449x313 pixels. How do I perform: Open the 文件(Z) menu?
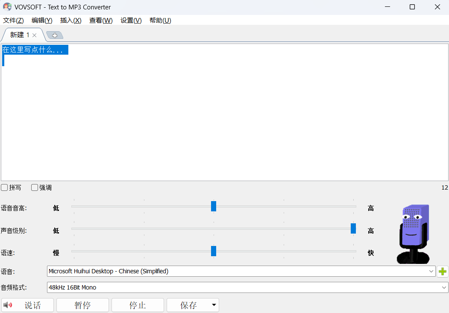(14, 20)
